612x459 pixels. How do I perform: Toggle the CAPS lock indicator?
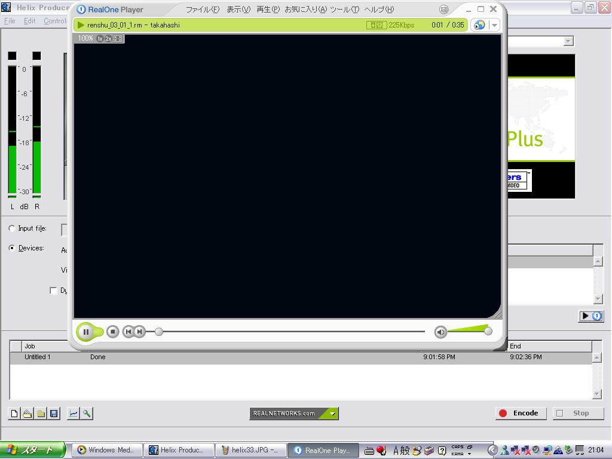coord(457,447)
